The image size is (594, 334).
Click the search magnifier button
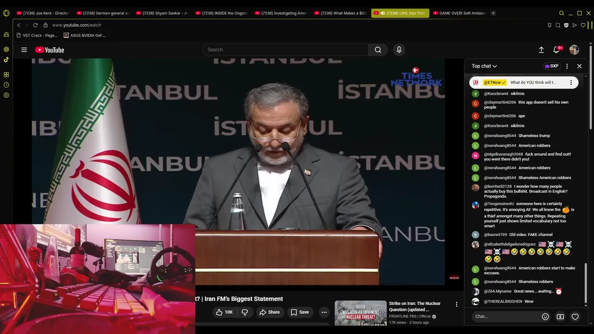click(x=378, y=50)
